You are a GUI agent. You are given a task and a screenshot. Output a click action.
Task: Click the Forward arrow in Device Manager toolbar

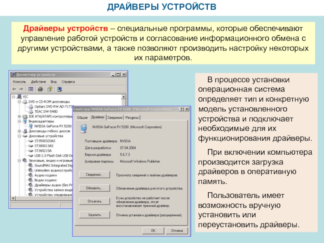click(21, 89)
